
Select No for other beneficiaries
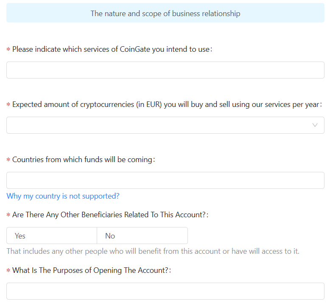coord(142,236)
